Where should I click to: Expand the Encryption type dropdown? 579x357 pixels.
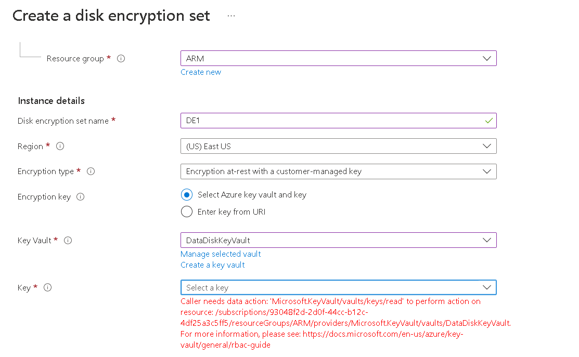coord(339,171)
